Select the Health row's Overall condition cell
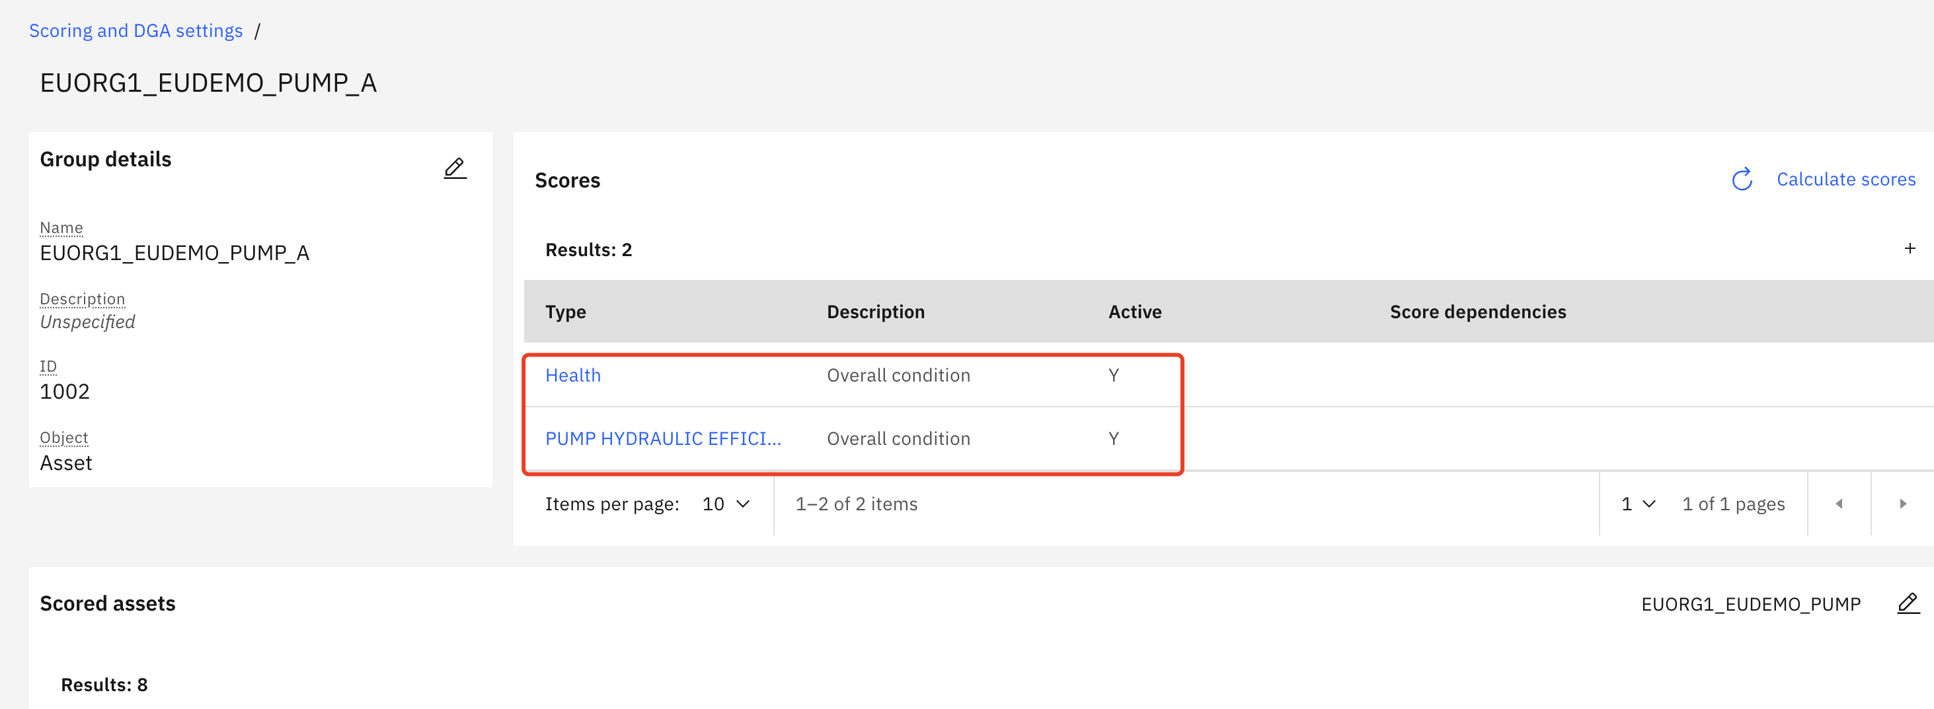The image size is (1934, 709). point(898,375)
